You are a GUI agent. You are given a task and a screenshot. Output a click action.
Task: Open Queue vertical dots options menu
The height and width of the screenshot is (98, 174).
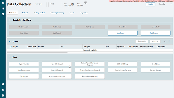click(x=169, y=41)
